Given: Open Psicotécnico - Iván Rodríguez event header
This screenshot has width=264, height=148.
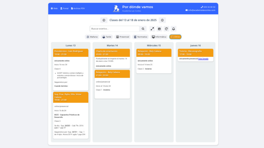Looking at the screenshot, I should tap(71, 53).
